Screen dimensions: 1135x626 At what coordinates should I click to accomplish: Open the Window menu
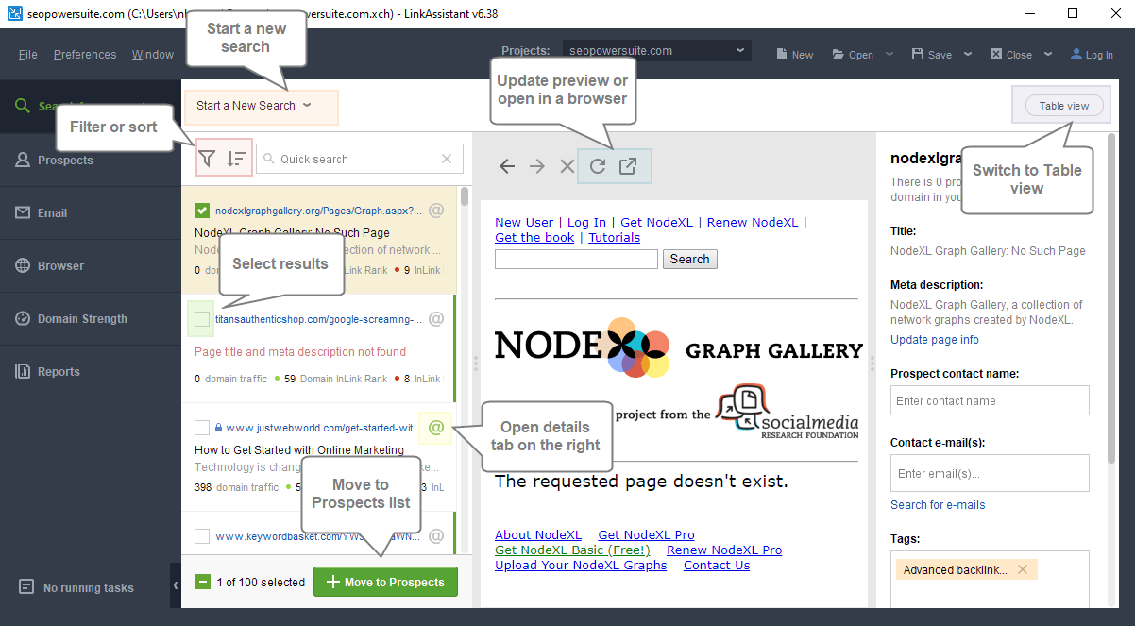click(x=153, y=55)
